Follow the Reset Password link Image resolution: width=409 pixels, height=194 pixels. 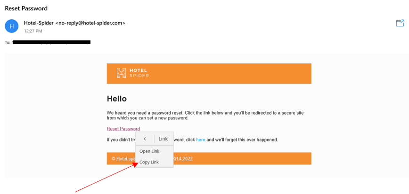[x=123, y=129]
